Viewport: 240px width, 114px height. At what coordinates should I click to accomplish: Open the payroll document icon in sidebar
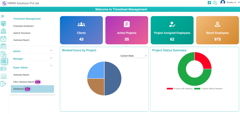tap(3, 54)
